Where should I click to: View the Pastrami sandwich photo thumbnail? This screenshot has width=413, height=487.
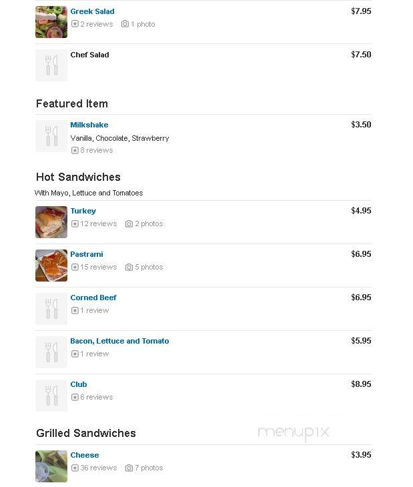tap(51, 266)
